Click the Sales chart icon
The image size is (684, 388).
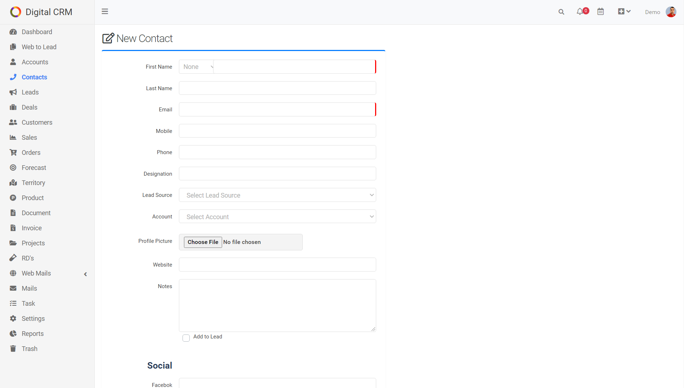tap(13, 138)
